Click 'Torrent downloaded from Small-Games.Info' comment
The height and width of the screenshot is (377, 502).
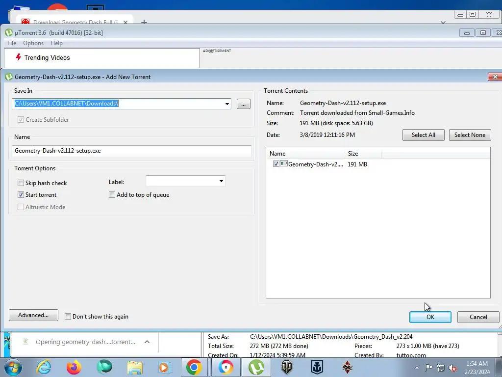click(x=357, y=113)
